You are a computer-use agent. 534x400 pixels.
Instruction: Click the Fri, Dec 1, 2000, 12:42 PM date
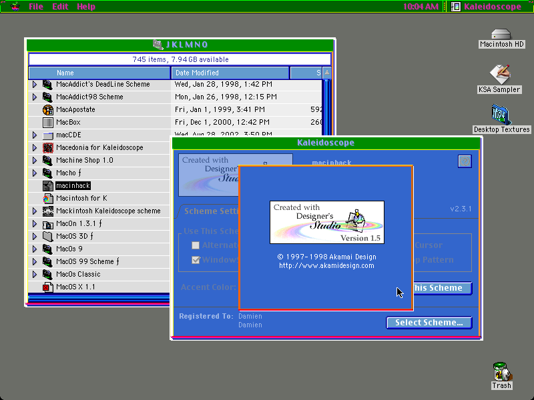(x=222, y=122)
